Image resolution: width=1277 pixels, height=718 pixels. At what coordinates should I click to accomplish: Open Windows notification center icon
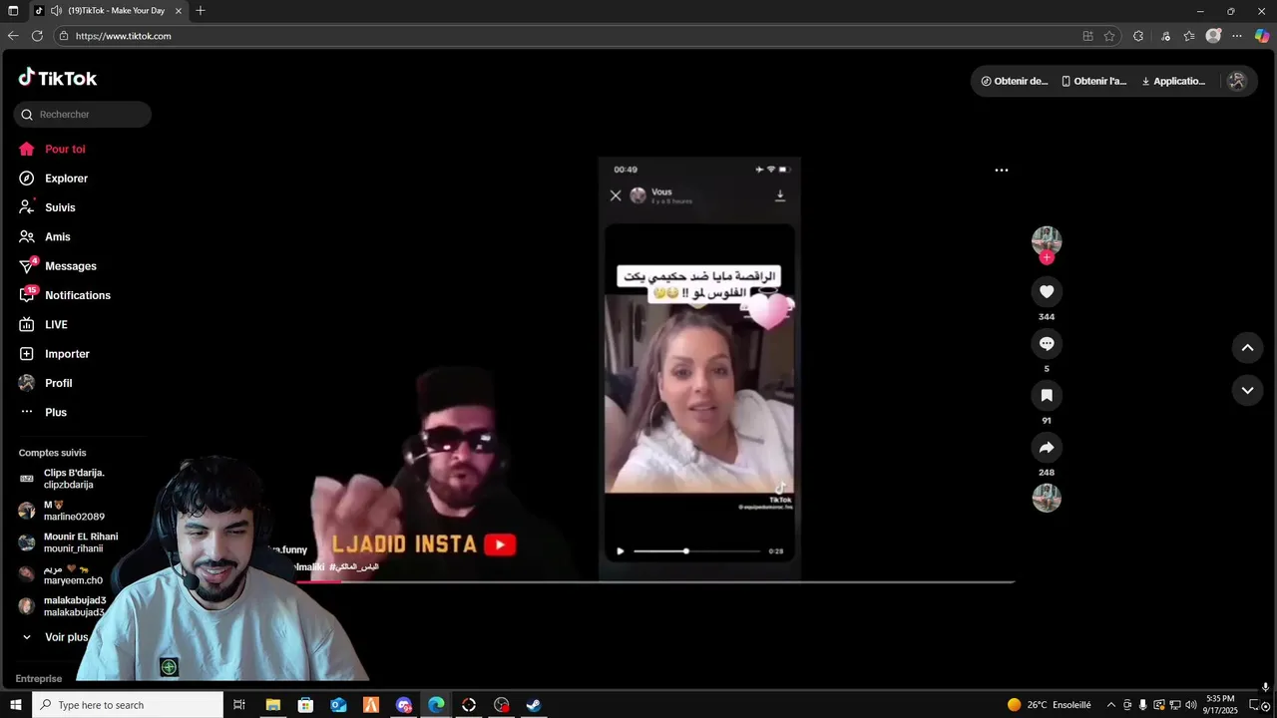pos(1257,705)
